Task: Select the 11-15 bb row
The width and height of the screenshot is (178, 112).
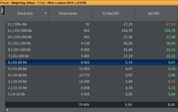Action: (92, 88)
